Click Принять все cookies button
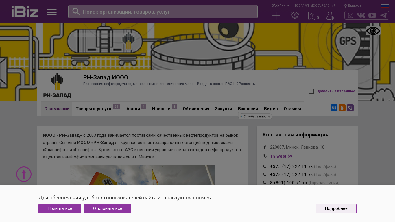 click(x=60, y=209)
